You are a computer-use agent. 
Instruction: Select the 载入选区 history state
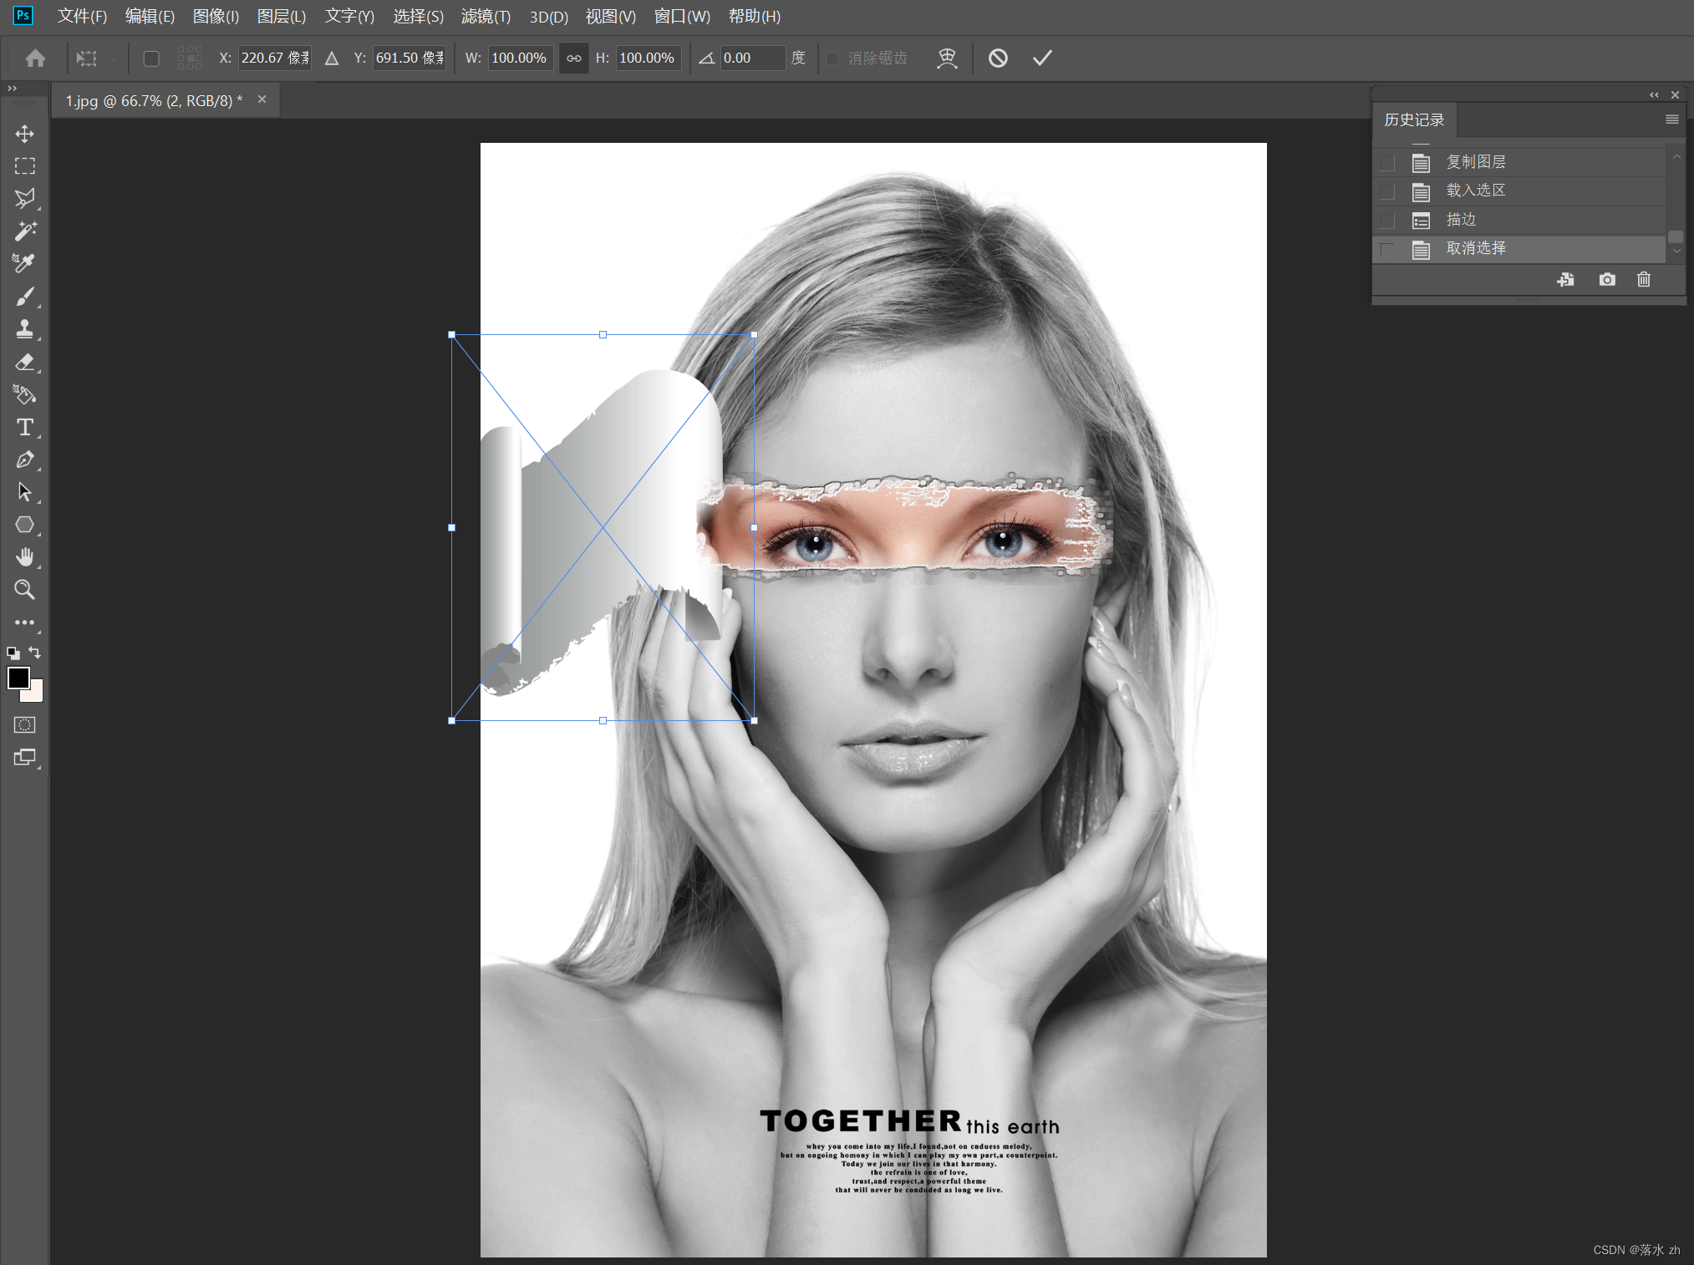point(1476,191)
